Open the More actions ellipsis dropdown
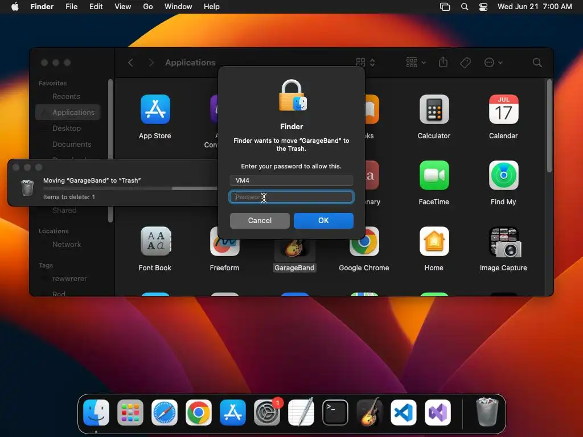Screen dimensions: 583x437 coord(494,63)
